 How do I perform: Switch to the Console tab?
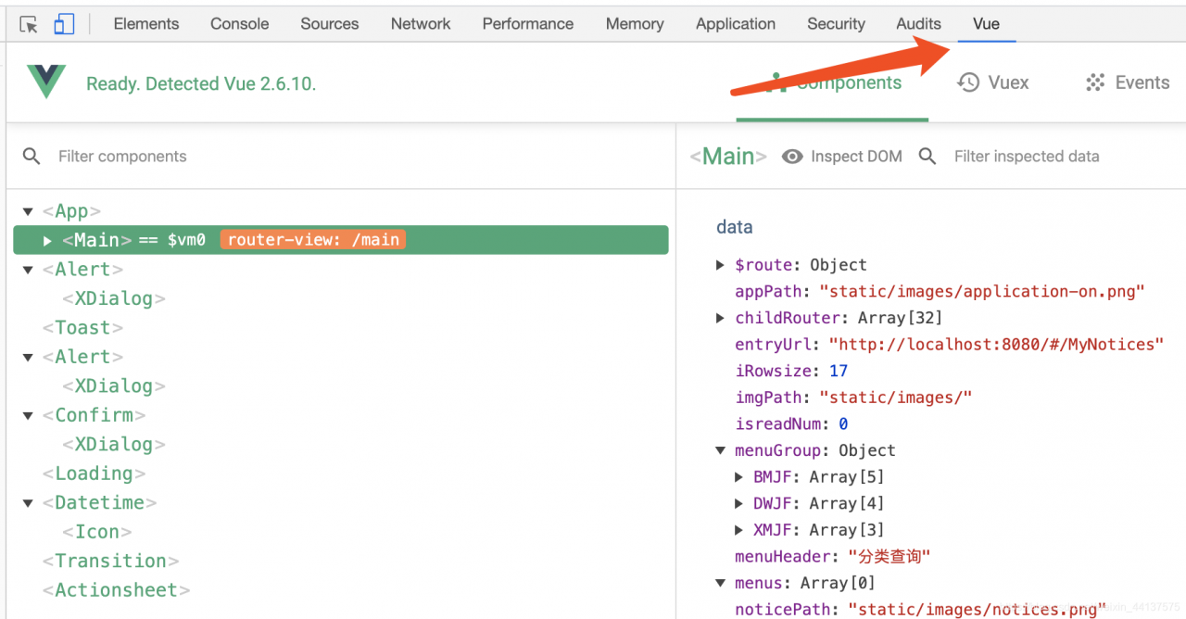click(x=239, y=24)
